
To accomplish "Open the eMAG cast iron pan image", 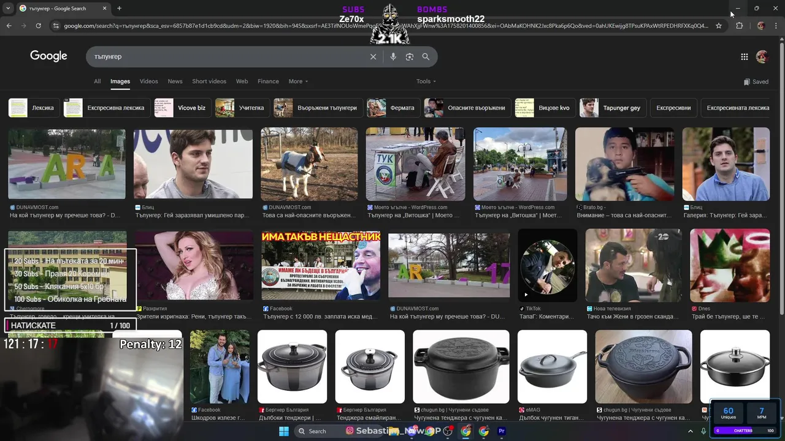I will pyautogui.click(x=552, y=366).
